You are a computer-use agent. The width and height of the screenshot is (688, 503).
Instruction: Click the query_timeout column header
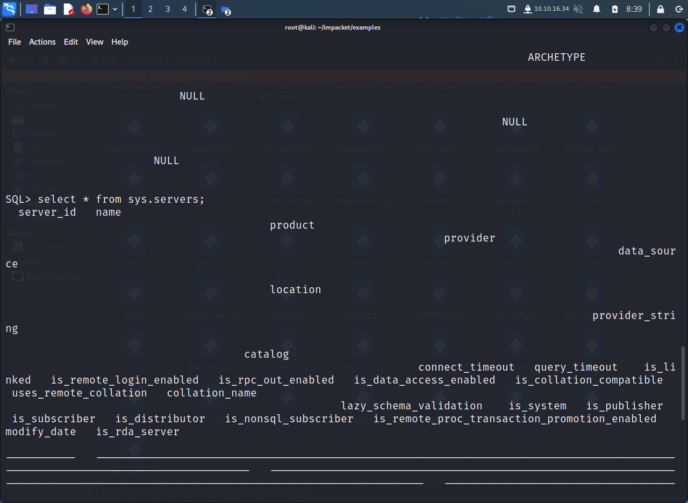click(x=576, y=367)
